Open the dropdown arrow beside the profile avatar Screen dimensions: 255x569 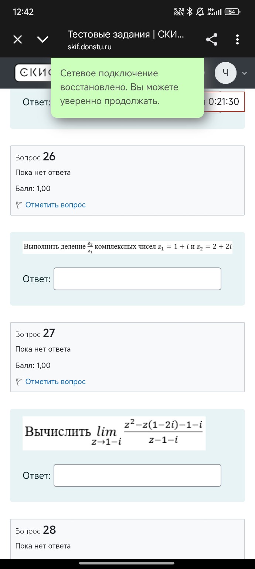[244, 73]
